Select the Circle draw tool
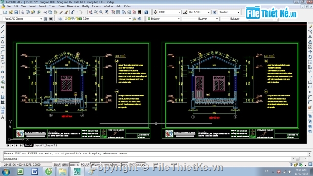313x176 pixels. (3, 57)
